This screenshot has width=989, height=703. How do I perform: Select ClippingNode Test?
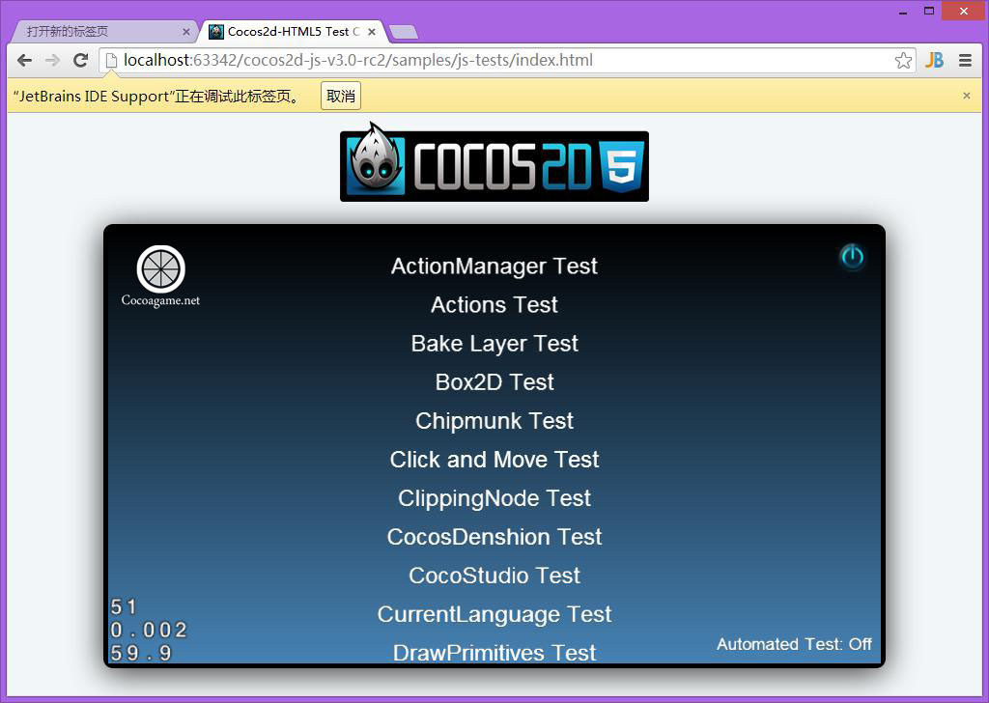tap(494, 498)
